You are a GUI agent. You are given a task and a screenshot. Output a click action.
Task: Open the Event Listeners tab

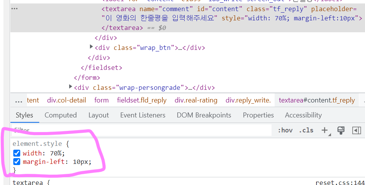pos(143,115)
